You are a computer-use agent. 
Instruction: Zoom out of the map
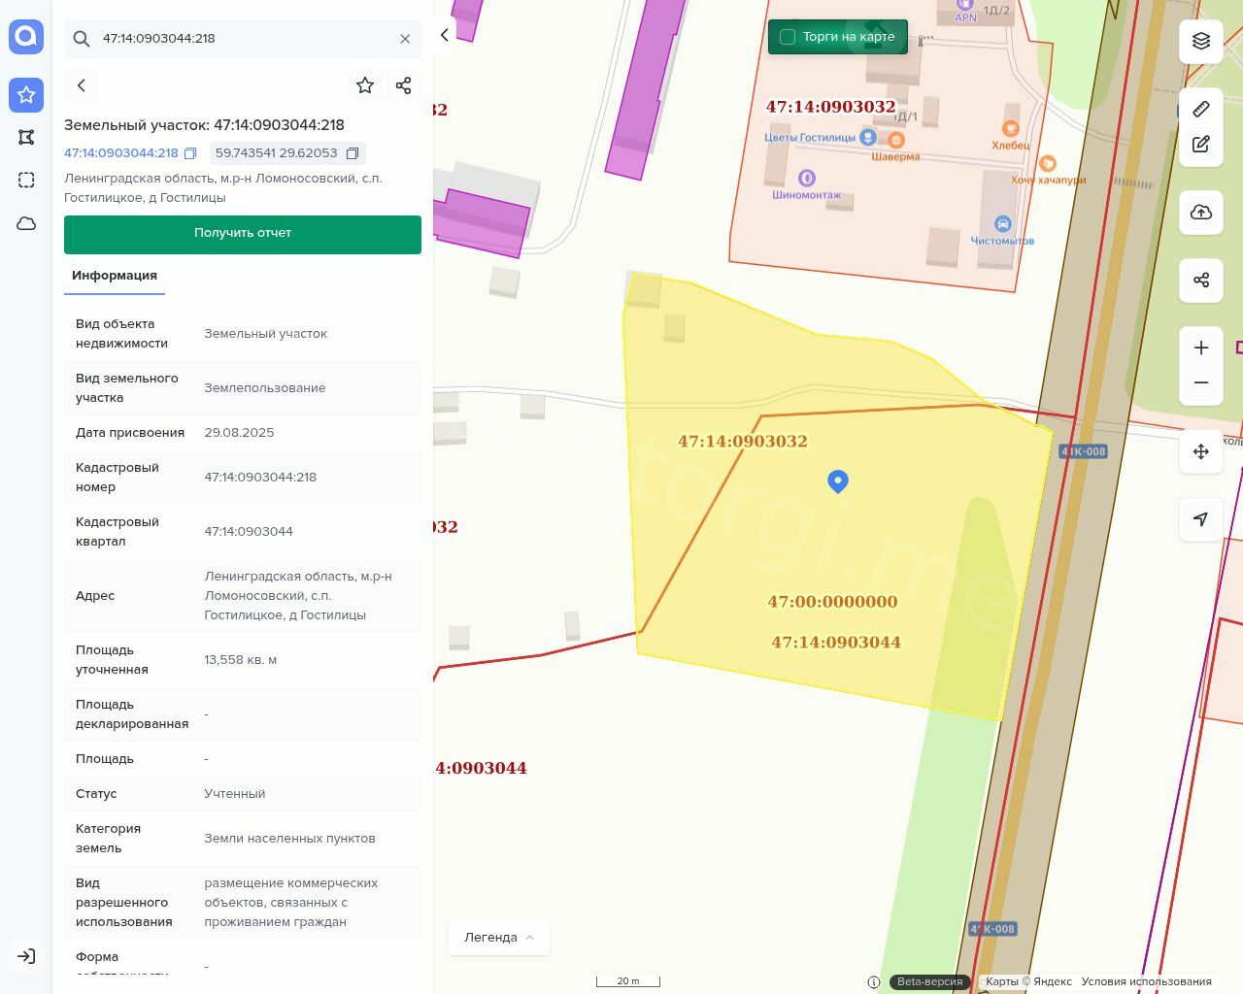[x=1201, y=382]
